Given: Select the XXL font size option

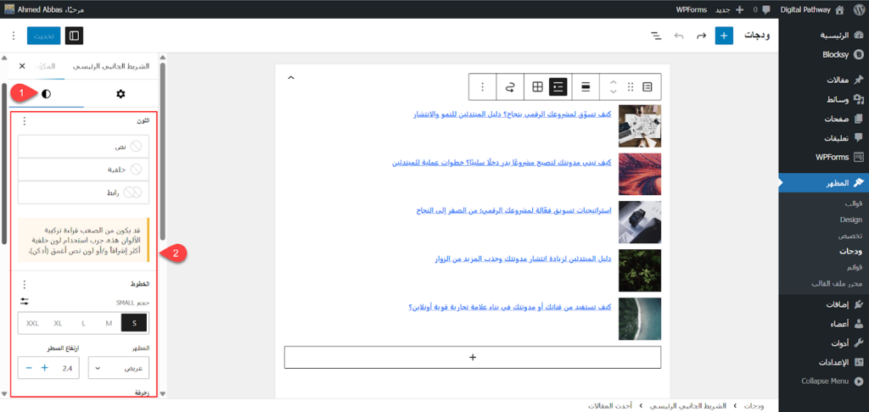Looking at the screenshot, I should [32, 323].
